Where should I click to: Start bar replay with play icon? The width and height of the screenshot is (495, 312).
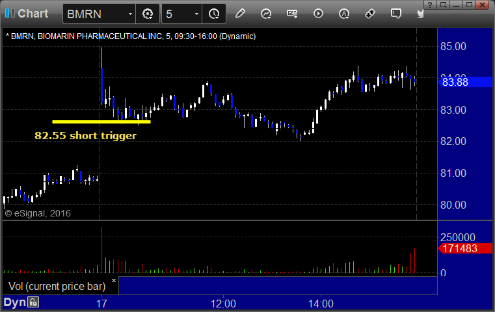(x=318, y=14)
